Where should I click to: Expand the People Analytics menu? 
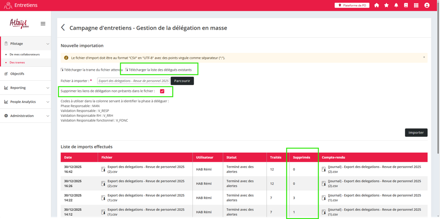point(48,102)
